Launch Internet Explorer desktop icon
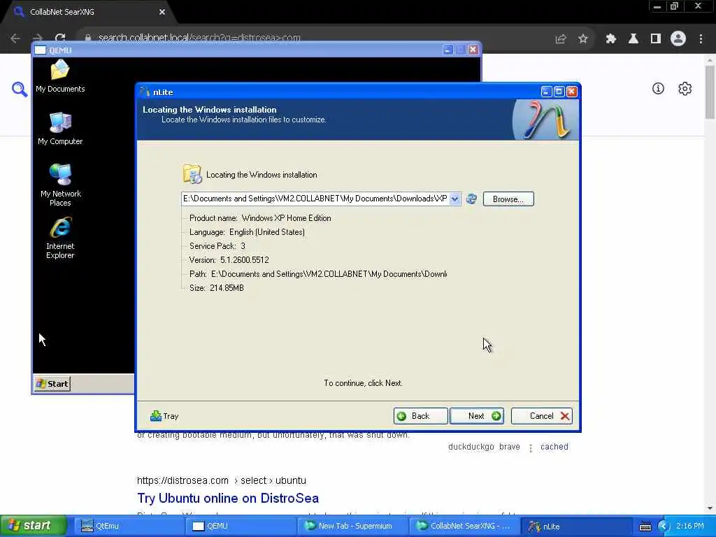 click(x=60, y=238)
